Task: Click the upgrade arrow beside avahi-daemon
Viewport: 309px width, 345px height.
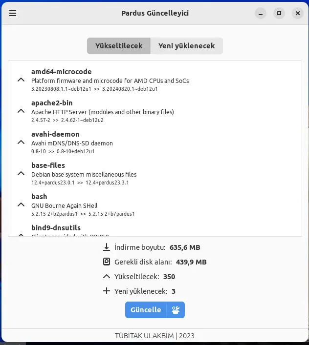Action: coord(21,142)
